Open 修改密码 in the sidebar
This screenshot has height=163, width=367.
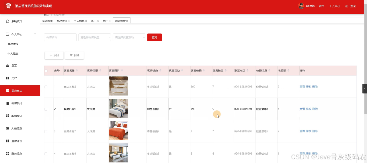pyautogui.click(x=13, y=44)
